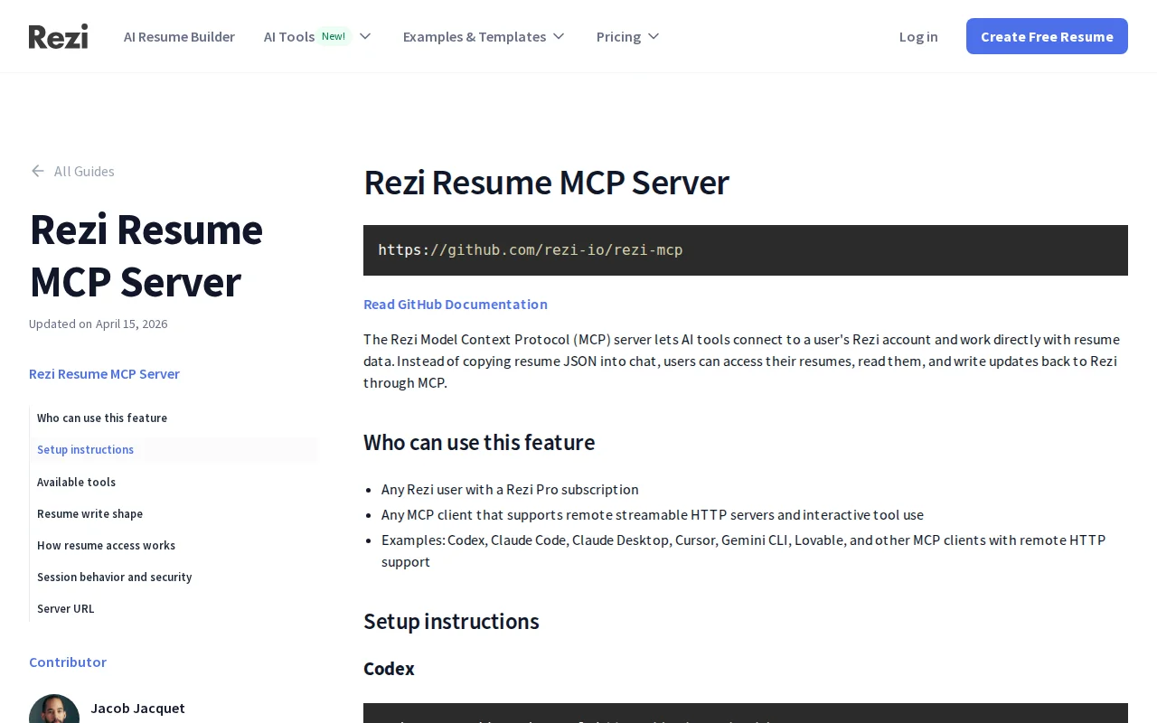Open the Pricing menu
Screen dimensions: 1157x723
[x=618, y=36]
